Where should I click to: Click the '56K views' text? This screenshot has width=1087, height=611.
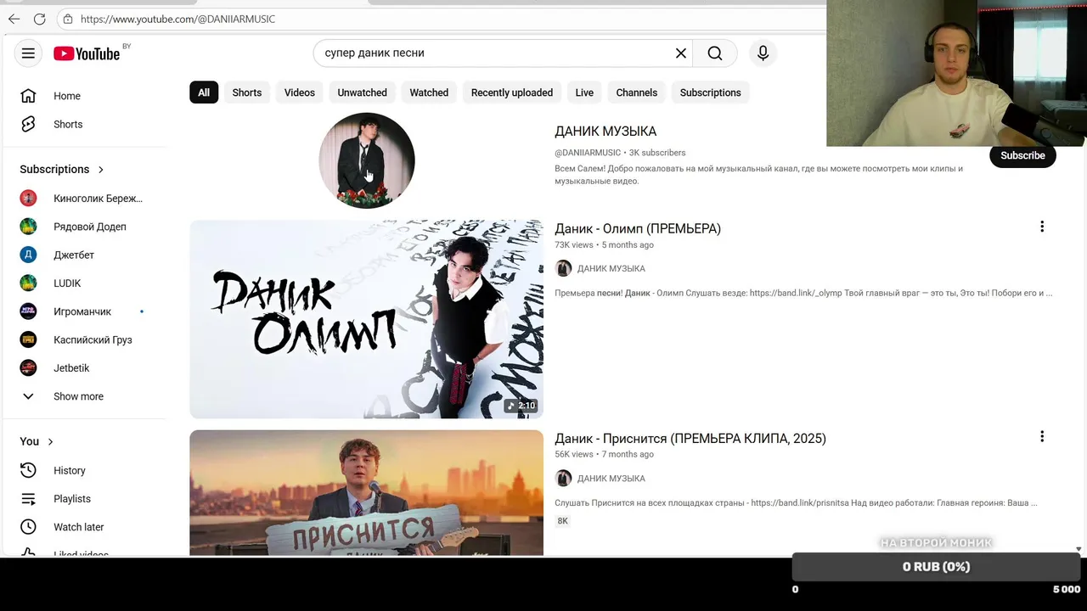pyautogui.click(x=574, y=454)
